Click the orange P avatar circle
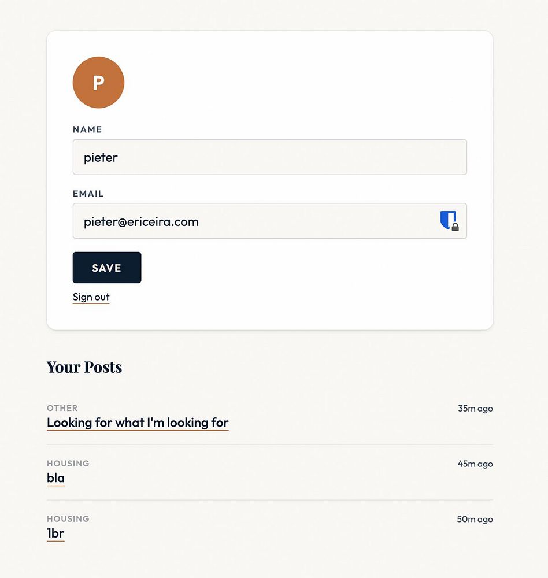The width and height of the screenshot is (548, 578). tap(98, 82)
